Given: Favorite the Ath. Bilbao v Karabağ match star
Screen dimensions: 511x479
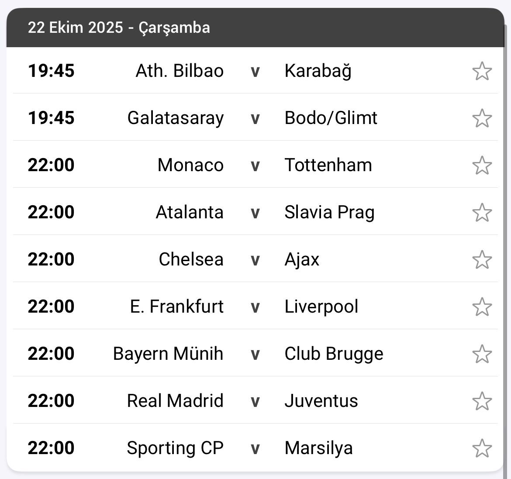Looking at the screenshot, I should (482, 71).
